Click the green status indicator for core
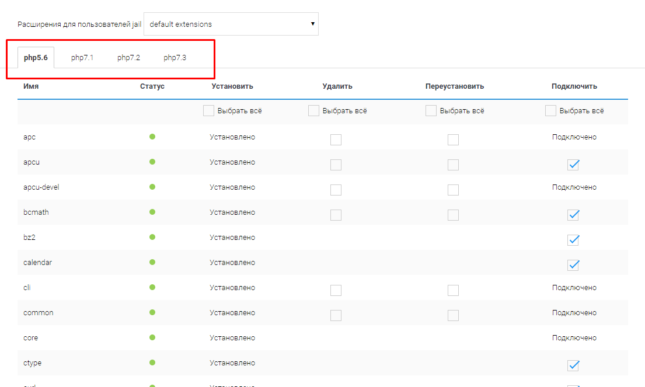The height and width of the screenshot is (387, 645). click(x=152, y=337)
